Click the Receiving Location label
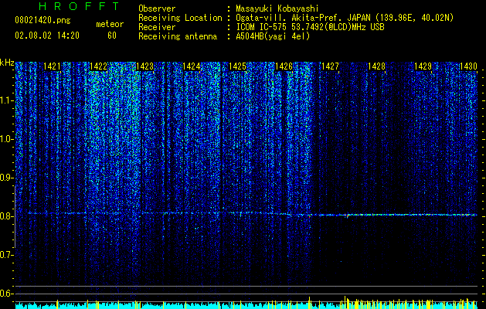This screenshot has width=486, height=309. 180,18
